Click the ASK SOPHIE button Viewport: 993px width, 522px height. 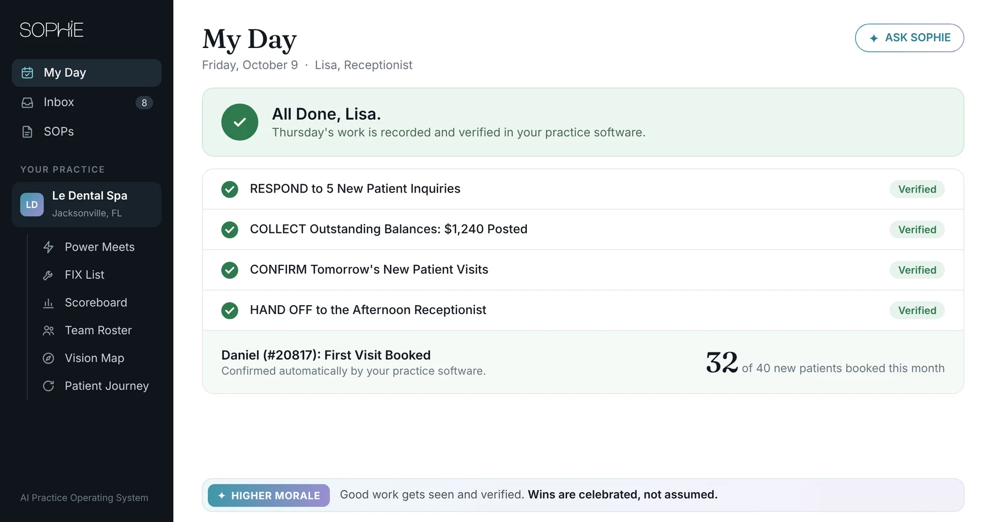coord(909,38)
